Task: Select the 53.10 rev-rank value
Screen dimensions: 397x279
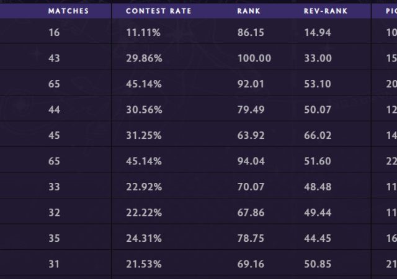Action: click(x=318, y=84)
